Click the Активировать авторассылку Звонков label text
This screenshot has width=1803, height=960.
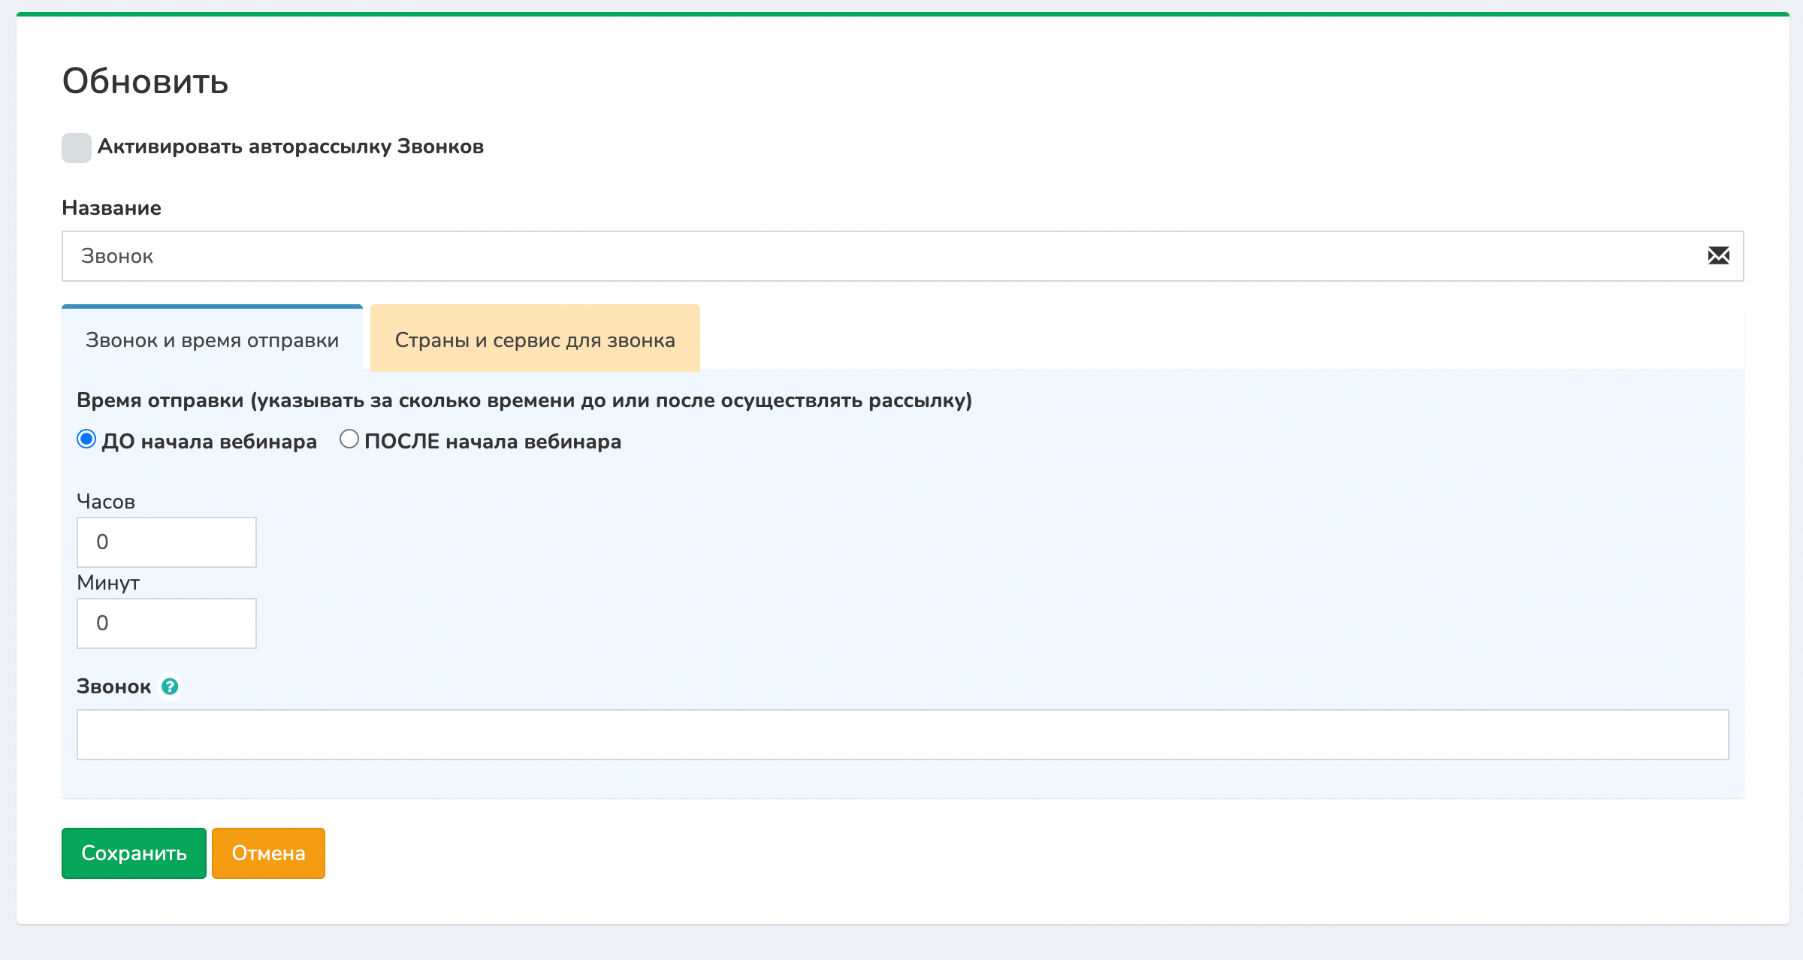290,146
